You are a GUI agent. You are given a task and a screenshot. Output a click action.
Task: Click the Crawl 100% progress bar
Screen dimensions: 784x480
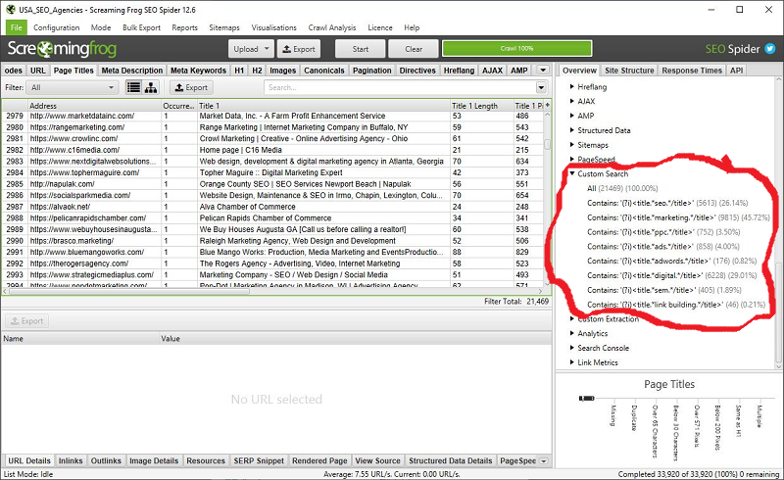[x=517, y=49]
